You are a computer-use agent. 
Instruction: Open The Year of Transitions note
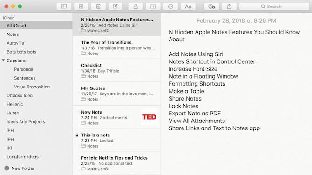(x=116, y=48)
